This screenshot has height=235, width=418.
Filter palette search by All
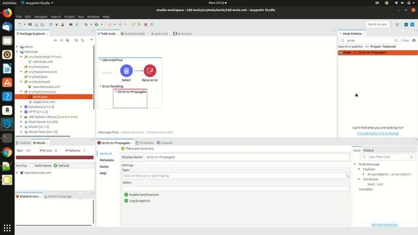[x=366, y=46]
